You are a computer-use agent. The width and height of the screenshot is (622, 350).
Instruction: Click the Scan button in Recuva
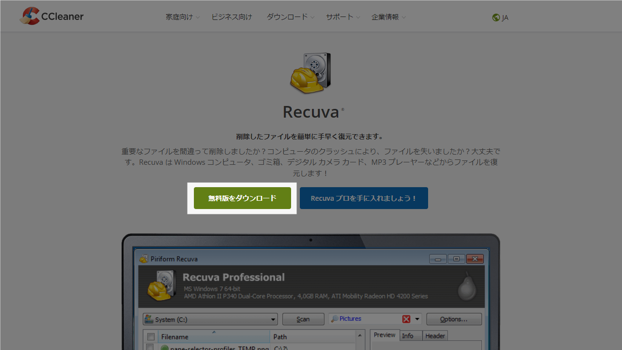point(303,319)
